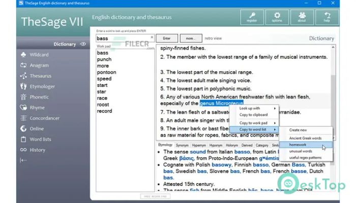
Task: Switch to the Category tab
Action: tap(262, 145)
